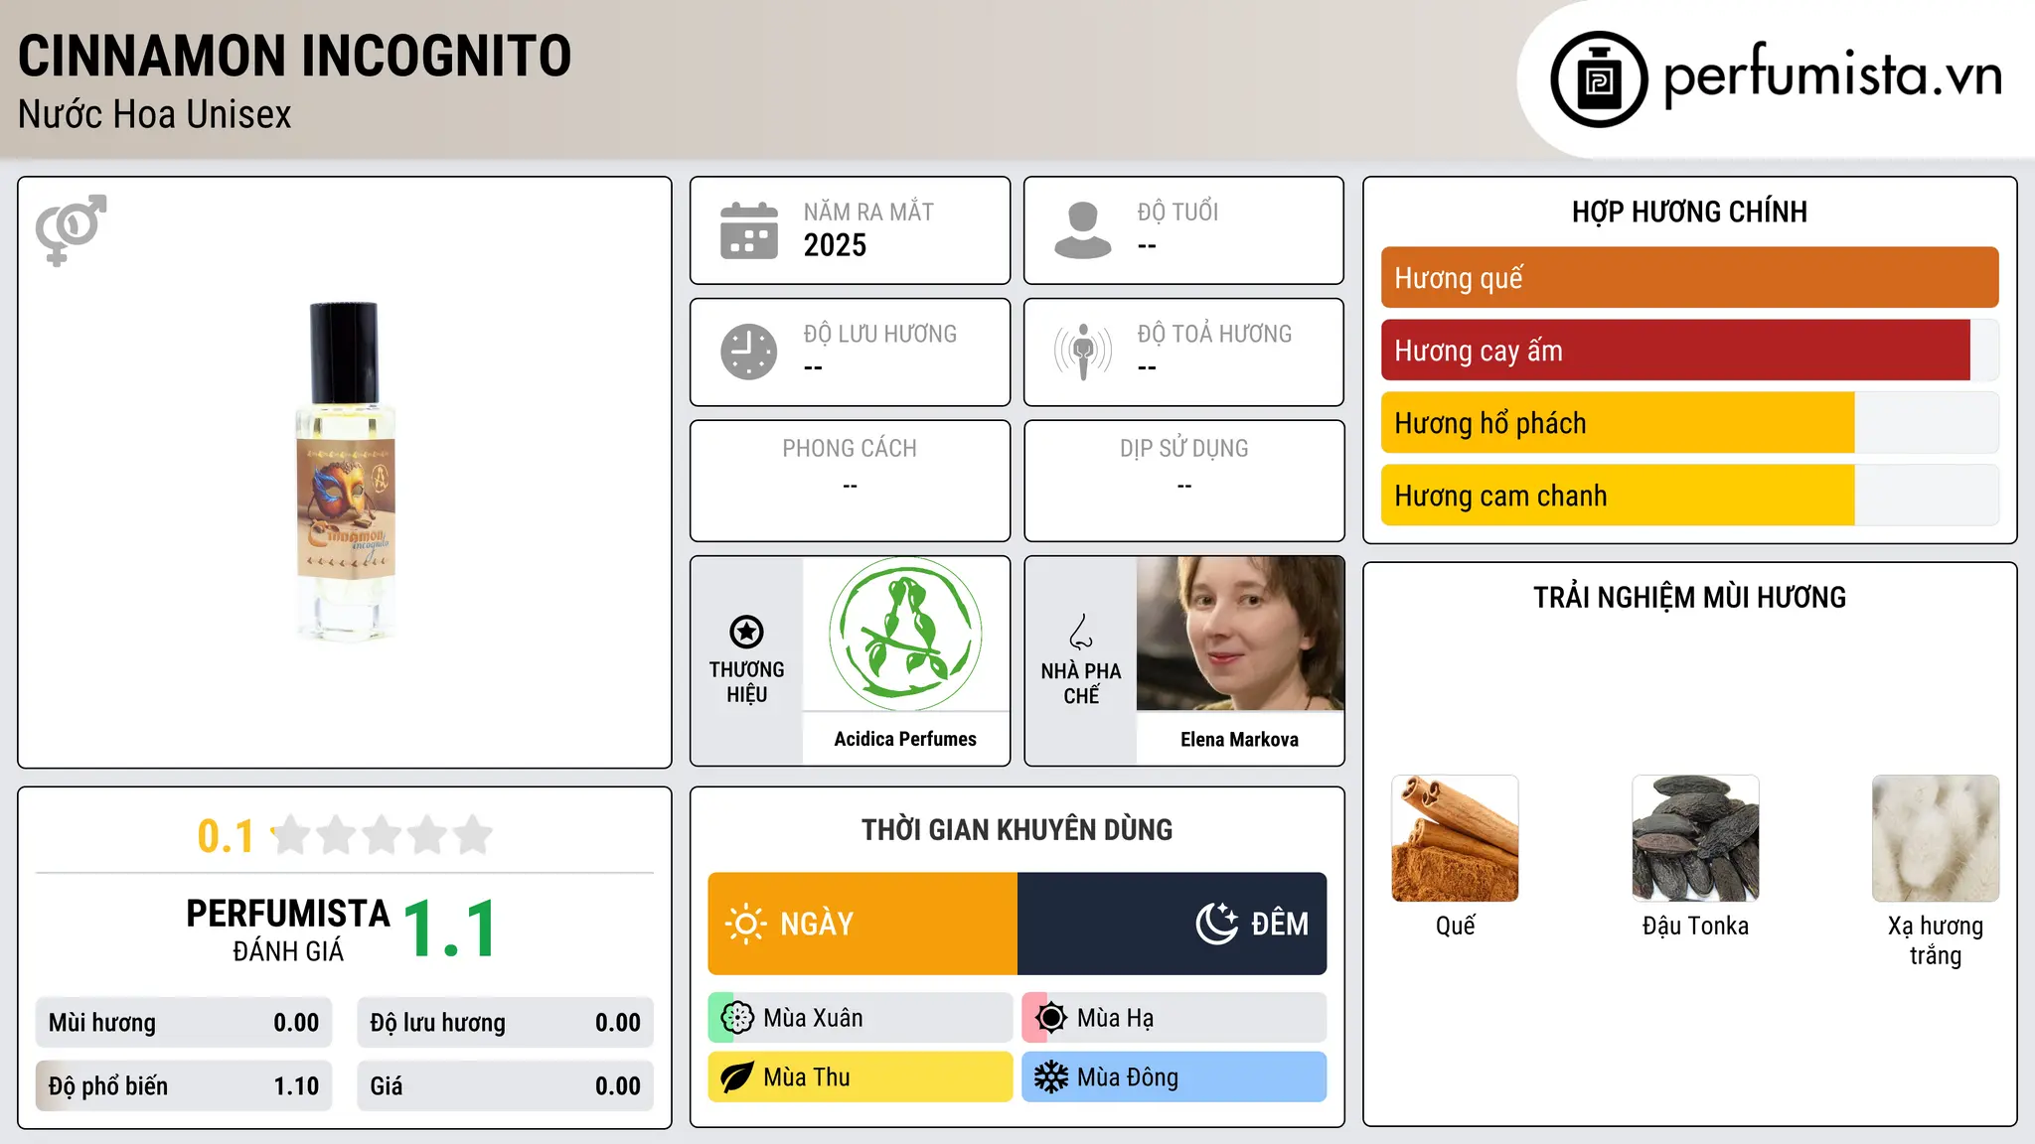Click the clock icon beside Độ lưu hương
The width and height of the screenshot is (2035, 1144).
(x=749, y=352)
